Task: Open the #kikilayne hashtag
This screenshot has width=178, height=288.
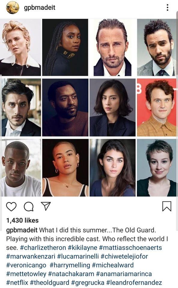Action: pos(83,247)
